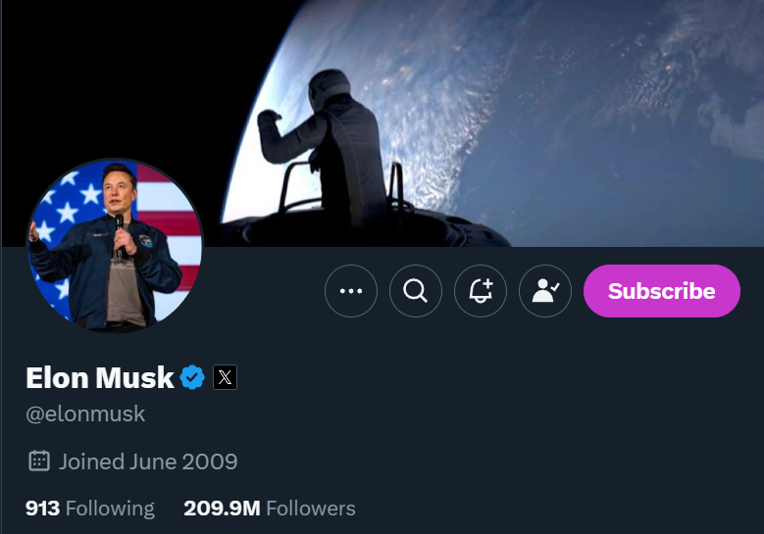Screen dimensions: 764x534
Task: Open the more options ellipsis menu
Action: point(351,291)
